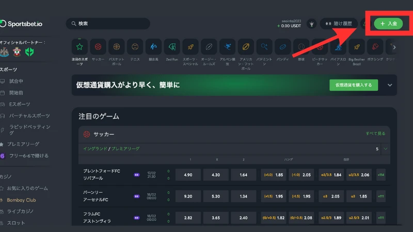Open the ビーチサッカー icon

click(x=320, y=47)
